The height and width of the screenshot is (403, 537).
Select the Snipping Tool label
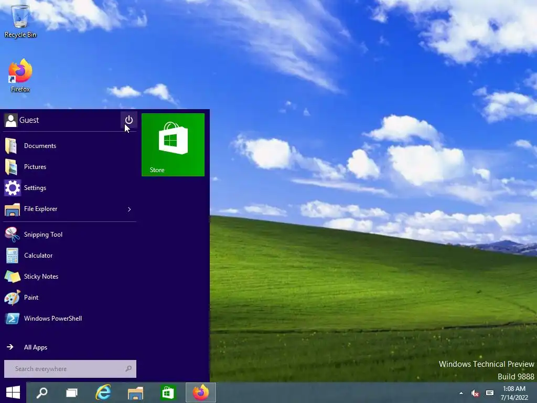coord(43,235)
